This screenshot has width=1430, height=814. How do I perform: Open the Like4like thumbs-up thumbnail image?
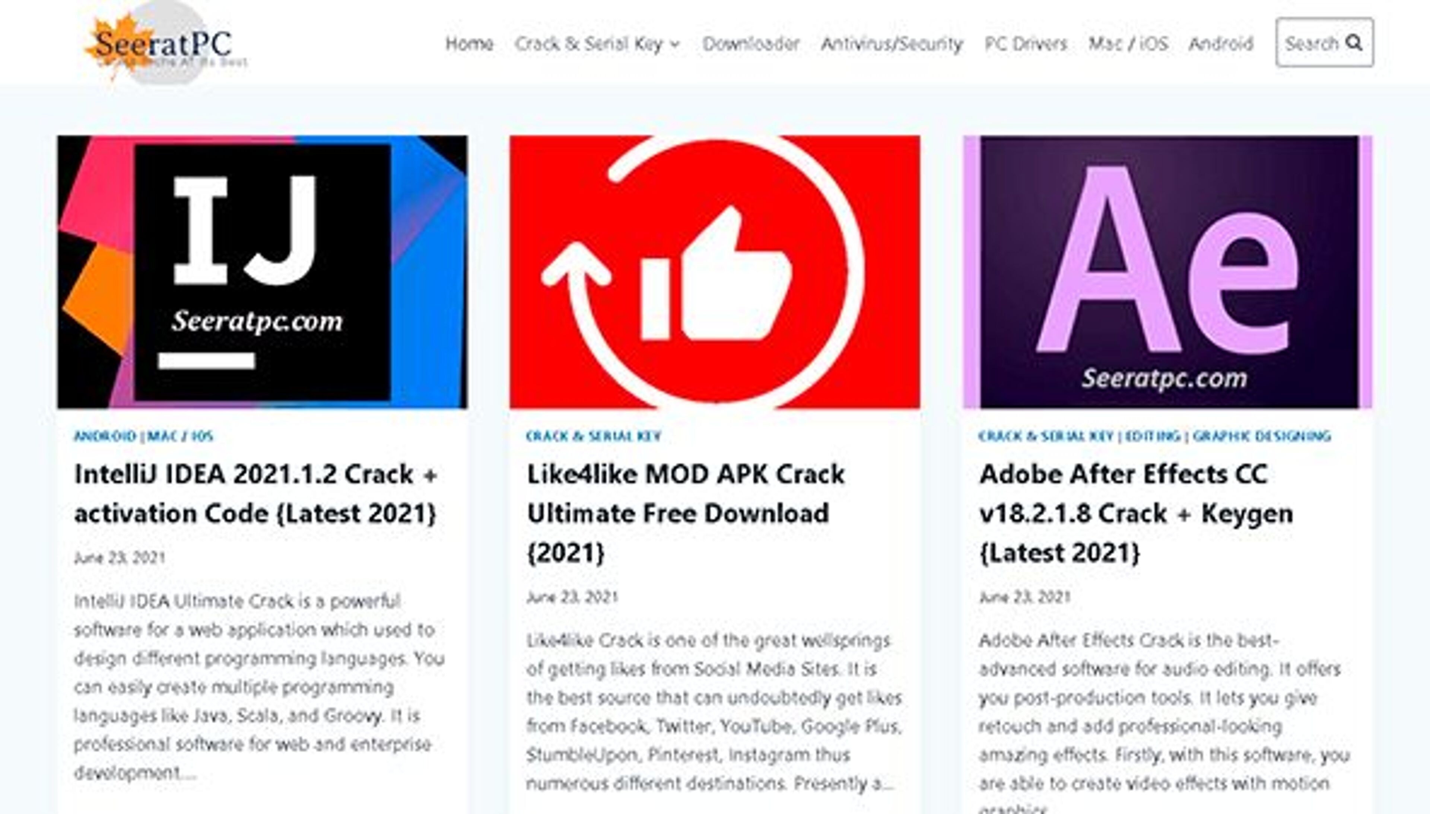714,272
